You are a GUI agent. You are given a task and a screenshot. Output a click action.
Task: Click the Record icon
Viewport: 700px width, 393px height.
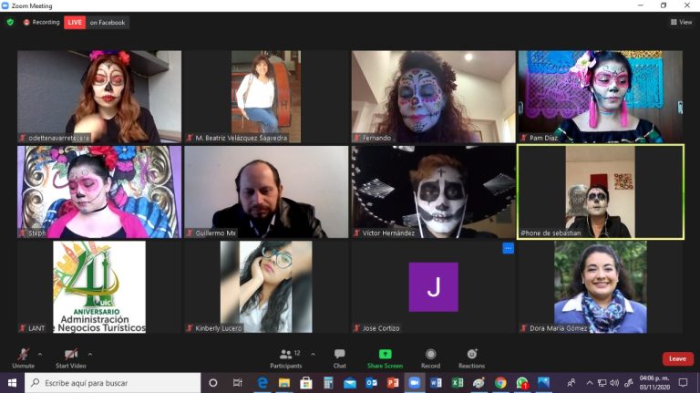pos(430,357)
